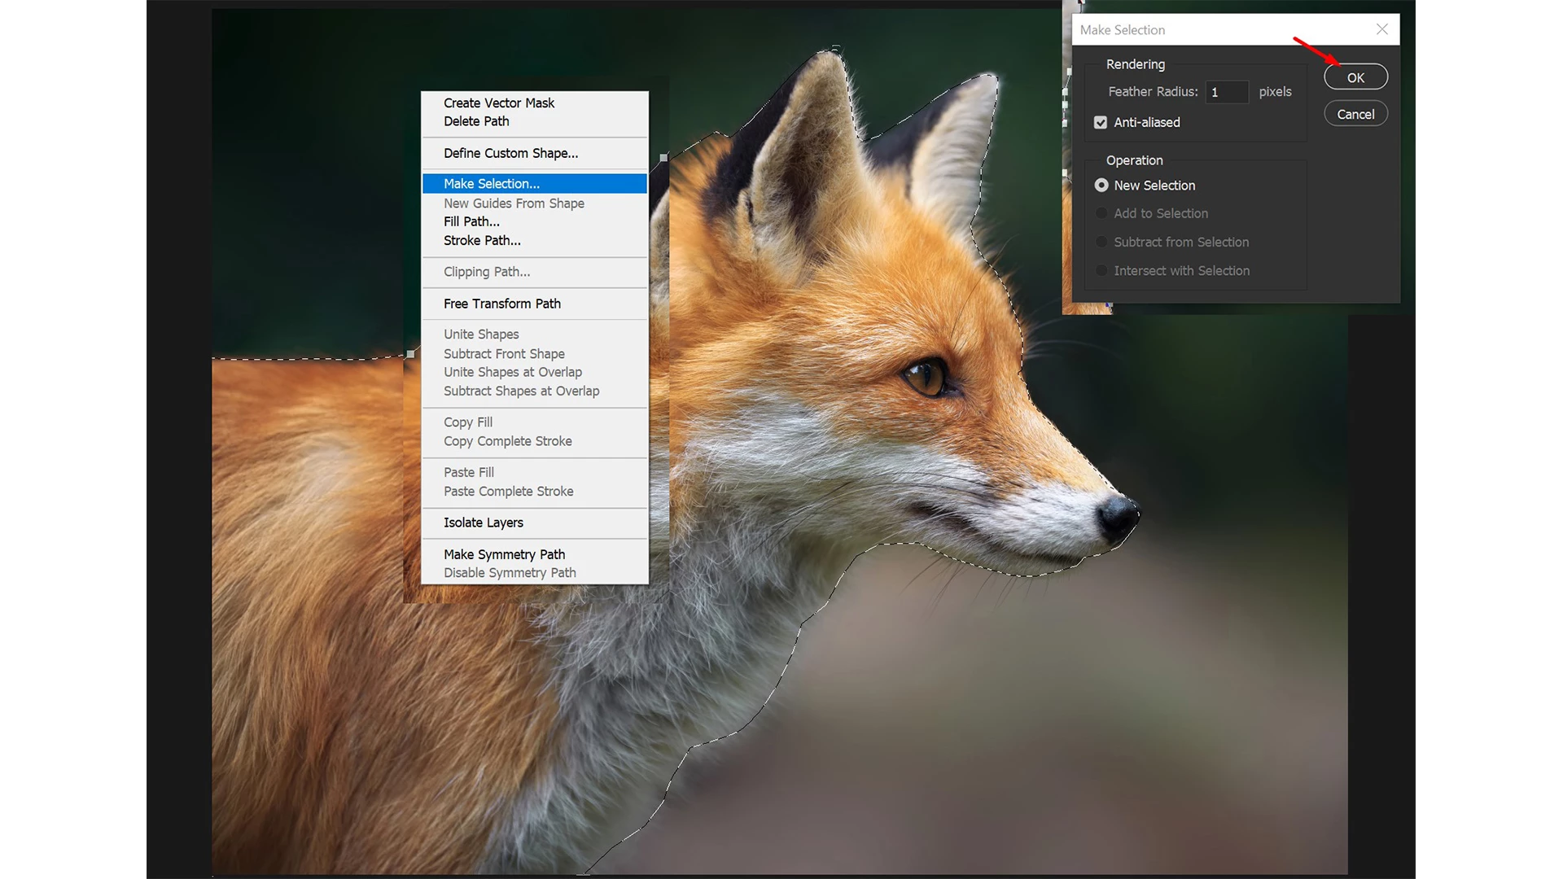
Task: Click Isolate Layers in context menu
Action: pos(483,523)
